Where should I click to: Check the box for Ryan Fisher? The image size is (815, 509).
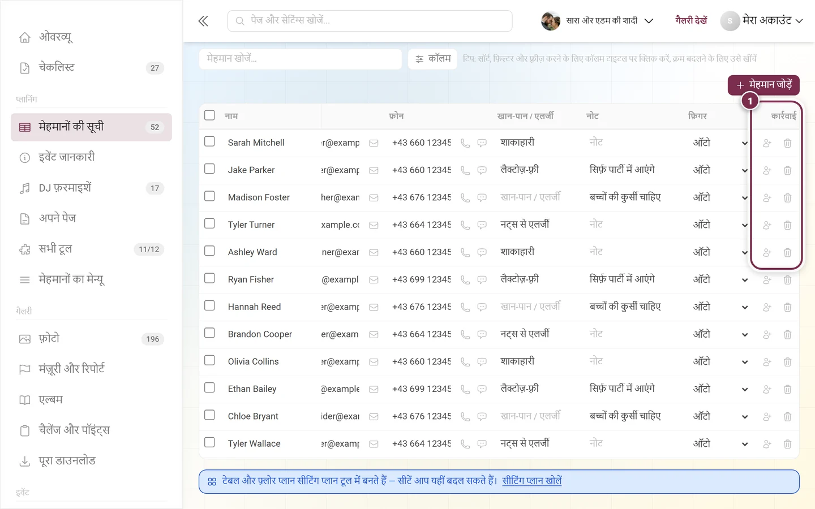209,278
